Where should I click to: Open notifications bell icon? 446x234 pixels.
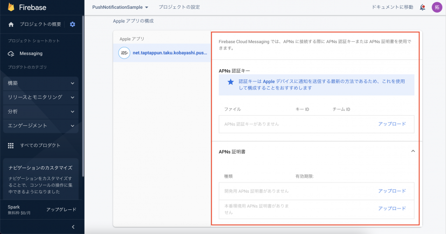click(423, 7)
